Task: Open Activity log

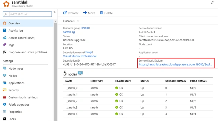Action: point(16,31)
